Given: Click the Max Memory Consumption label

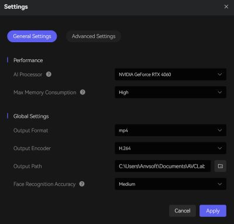Looking at the screenshot, I should click(x=45, y=93).
